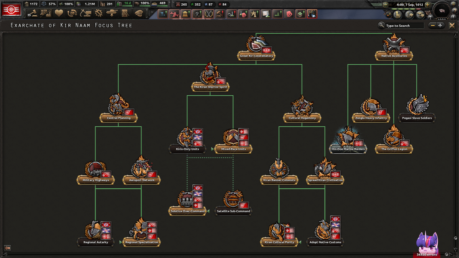
Task: Select the Cultural Hegemony focus
Action: coord(302,109)
